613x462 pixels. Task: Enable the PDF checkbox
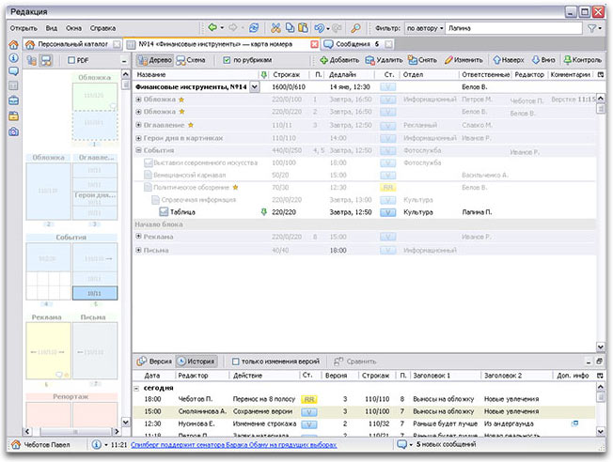tap(71, 60)
